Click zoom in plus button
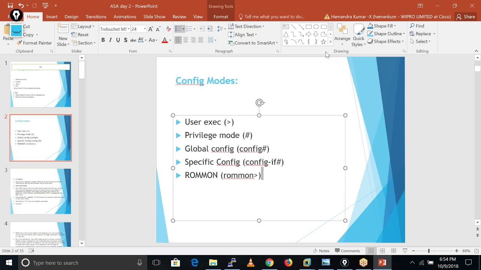The image size is (481, 270). click(457, 251)
